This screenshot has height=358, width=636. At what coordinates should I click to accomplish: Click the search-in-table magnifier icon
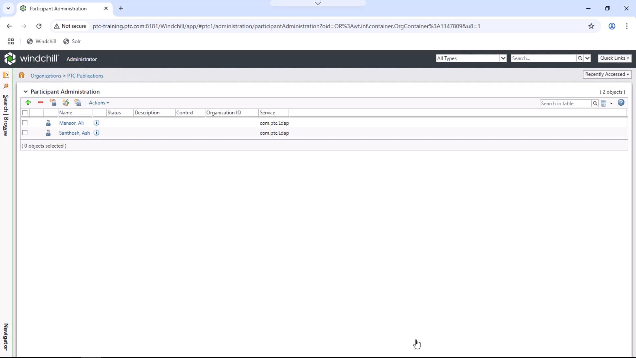tap(595, 103)
